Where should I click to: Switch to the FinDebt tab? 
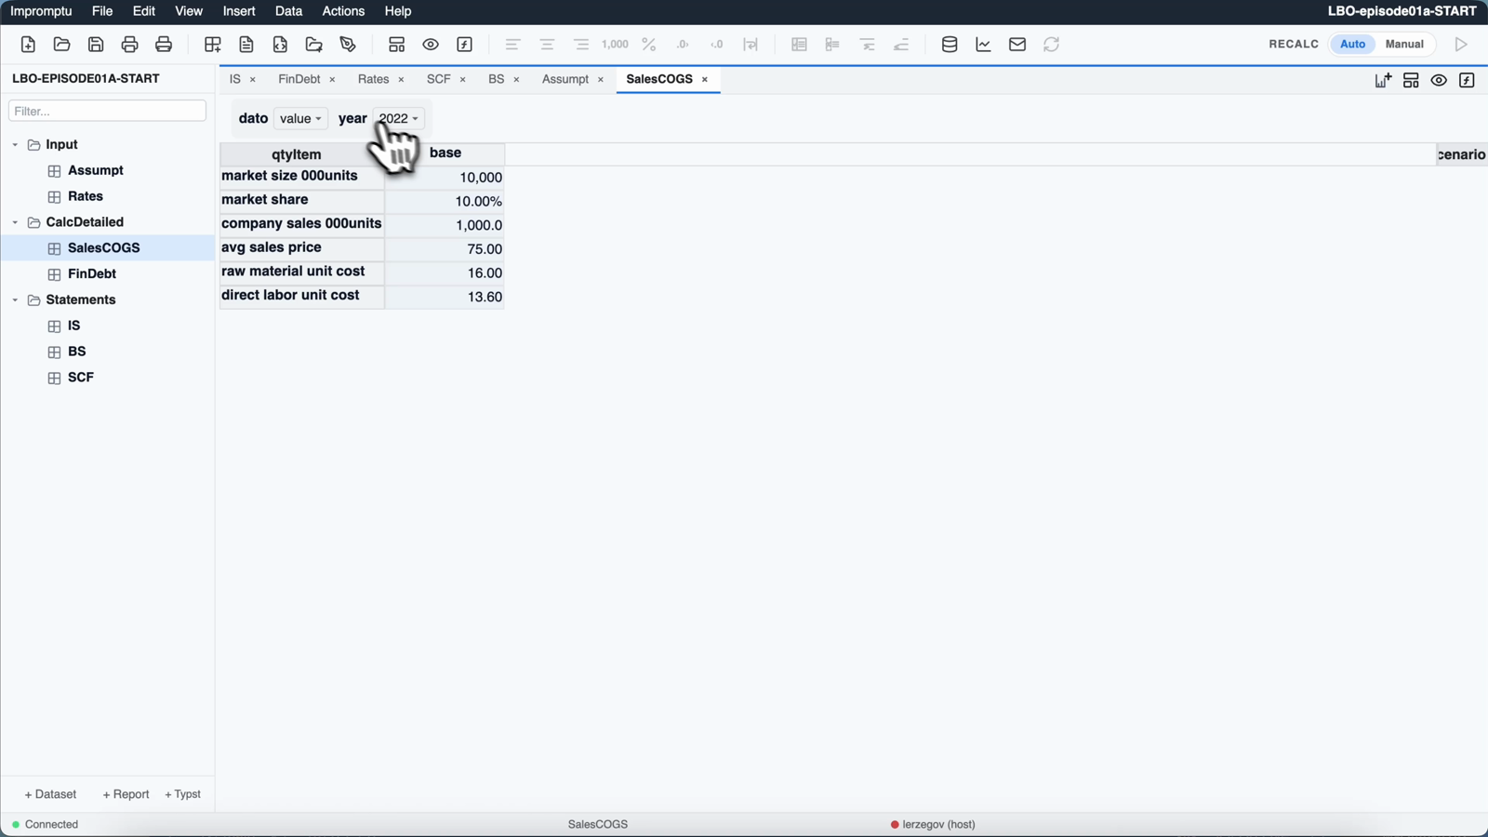[x=299, y=79]
